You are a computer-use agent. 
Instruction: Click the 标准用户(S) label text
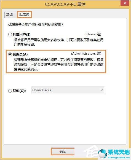pos(22,35)
